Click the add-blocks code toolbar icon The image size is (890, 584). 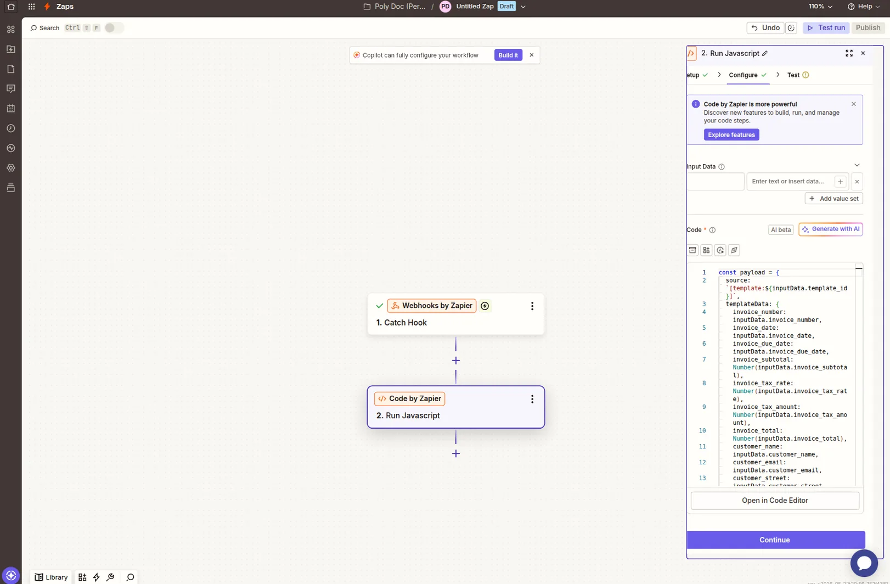(x=706, y=250)
